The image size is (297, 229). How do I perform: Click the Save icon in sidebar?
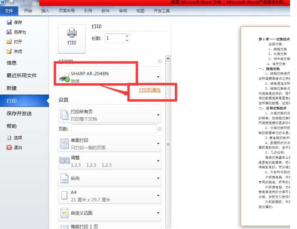tap(9, 22)
